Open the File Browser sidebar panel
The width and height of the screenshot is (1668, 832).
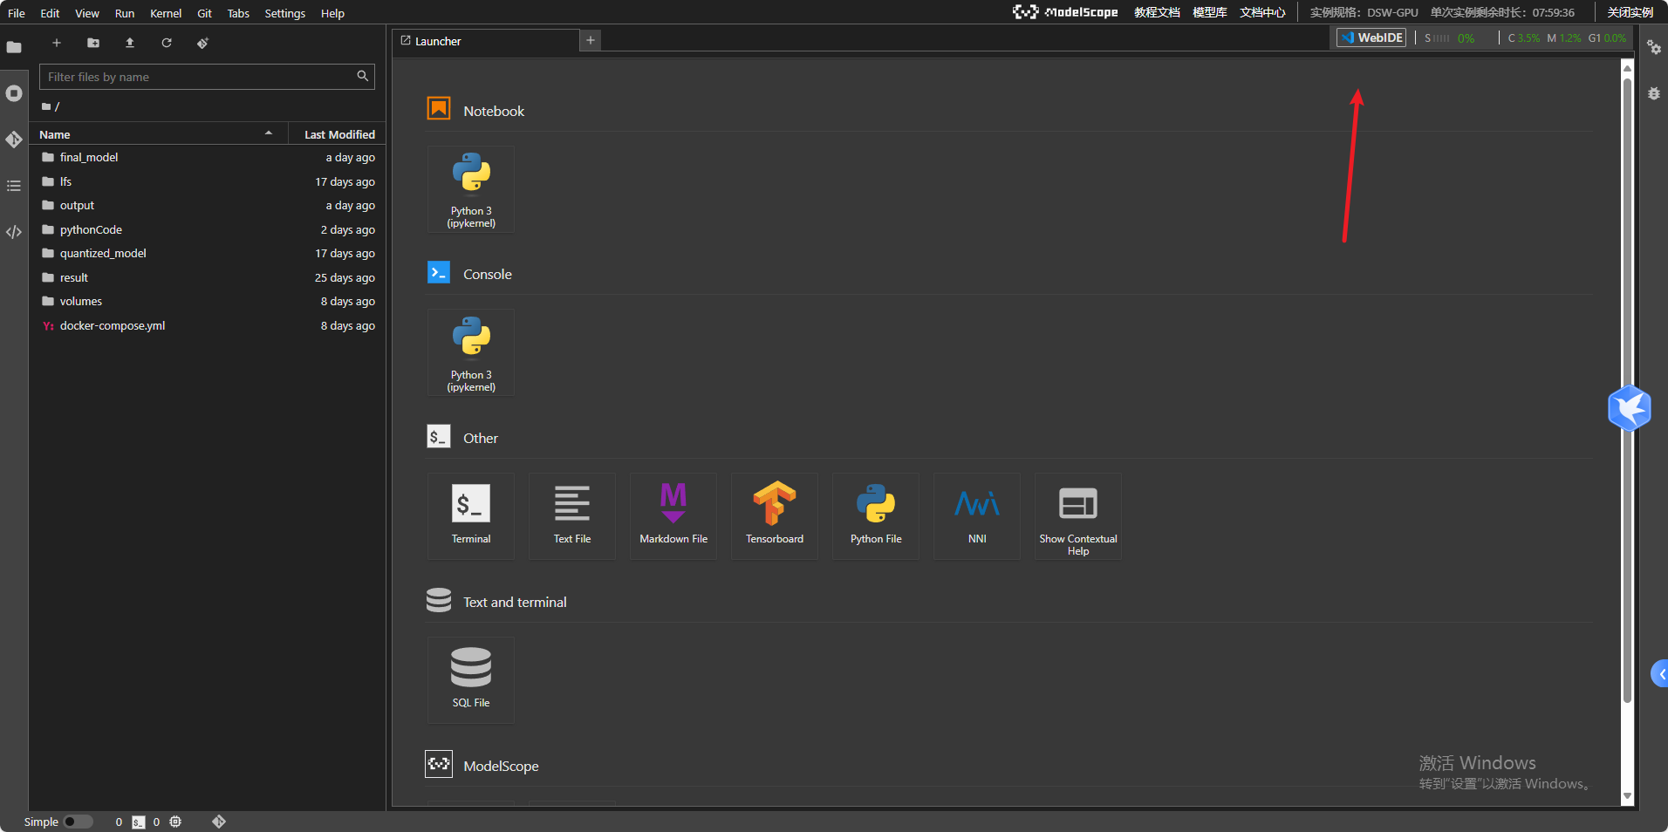coord(14,47)
